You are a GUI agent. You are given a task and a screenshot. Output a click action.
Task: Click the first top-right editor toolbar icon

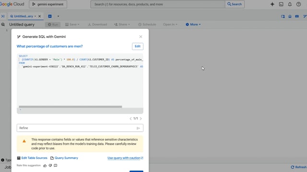[283, 16]
